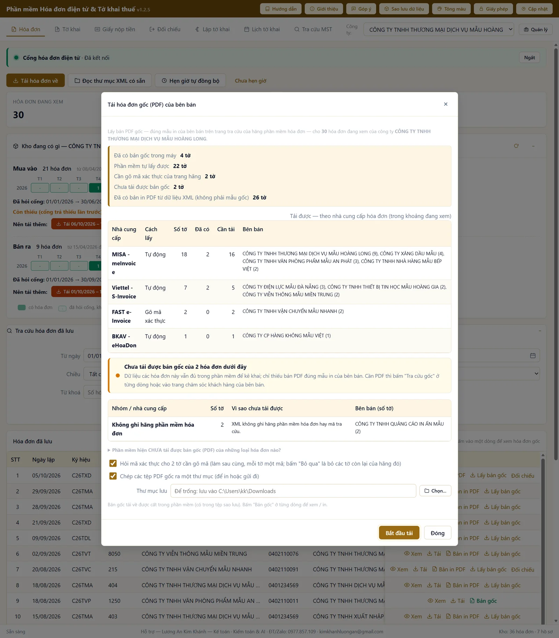Expand 'Phần mềm hiện CHƯA tải được' details

[194, 450]
